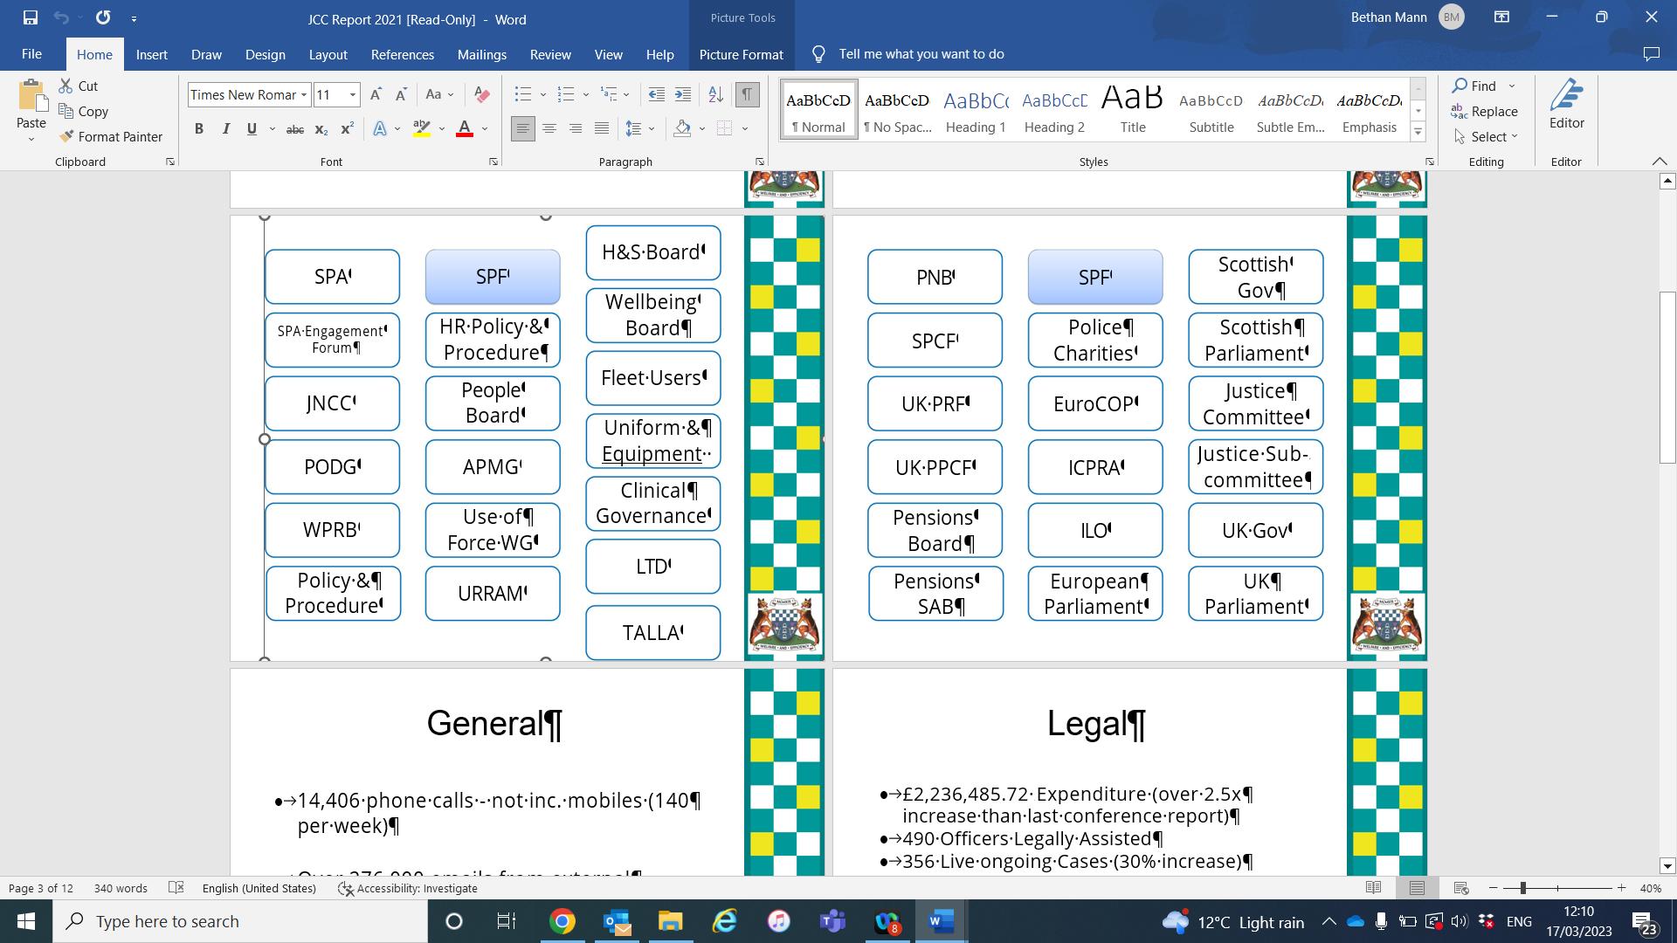Open the font name dropdown

(x=304, y=94)
